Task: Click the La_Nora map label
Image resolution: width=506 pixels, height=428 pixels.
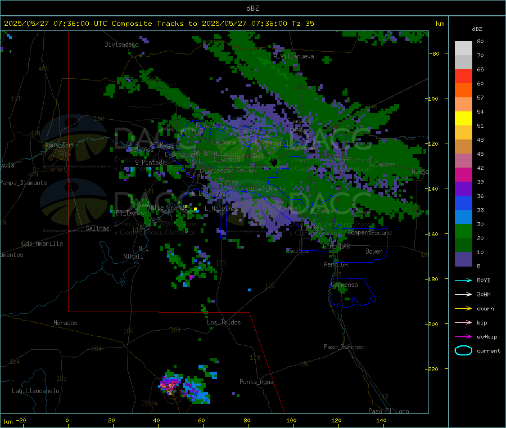Action: pos(224,142)
